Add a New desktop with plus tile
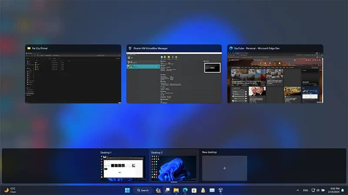Image resolution: width=348 pixels, height=195 pixels. (224, 168)
